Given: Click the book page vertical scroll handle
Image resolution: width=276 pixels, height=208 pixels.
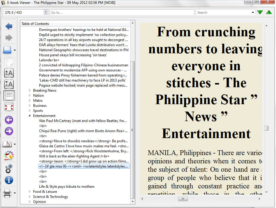Looking at the screenshot, I should 266,128.
